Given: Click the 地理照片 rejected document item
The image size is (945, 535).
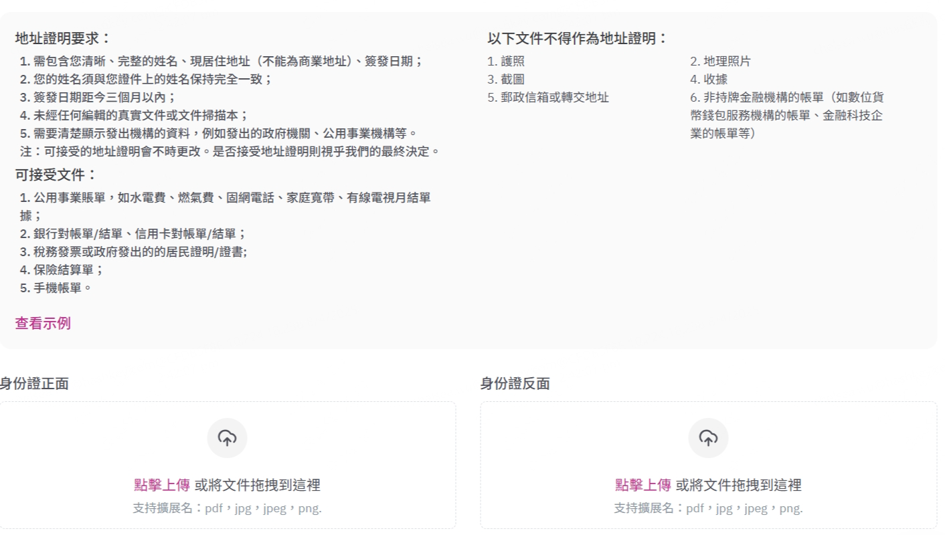Looking at the screenshot, I should [721, 62].
